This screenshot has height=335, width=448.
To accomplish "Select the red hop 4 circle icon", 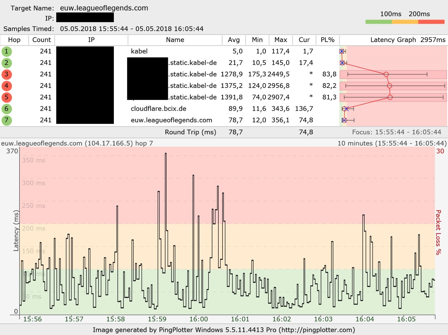I will 7,86.
